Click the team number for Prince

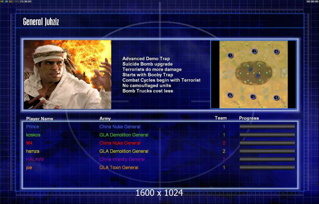pyautogui.click(x=224, y=127)
